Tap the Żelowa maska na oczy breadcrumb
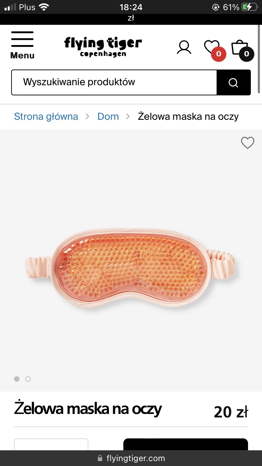 point(188,116)
